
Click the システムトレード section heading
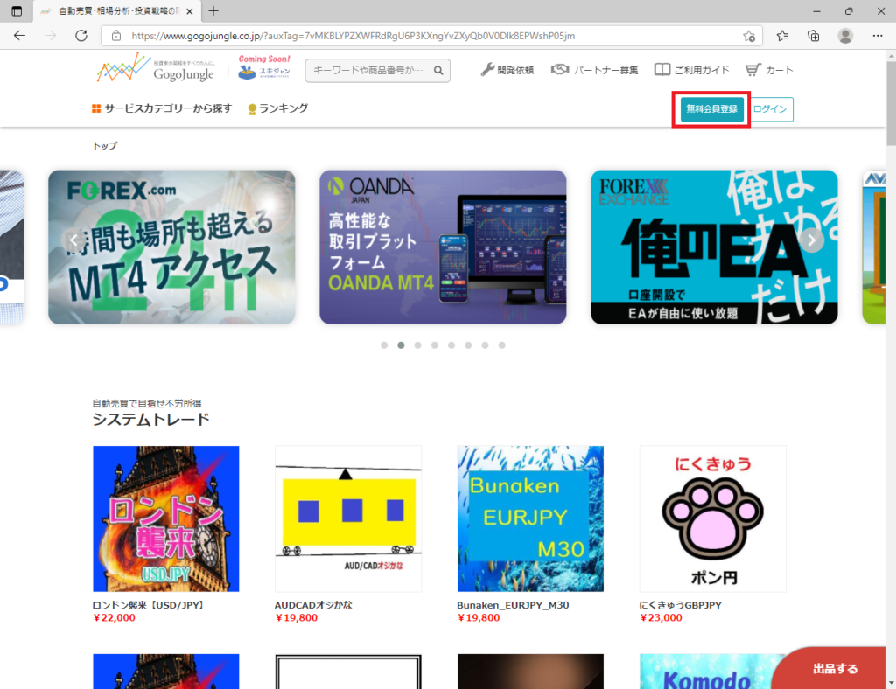coord(150,420)
